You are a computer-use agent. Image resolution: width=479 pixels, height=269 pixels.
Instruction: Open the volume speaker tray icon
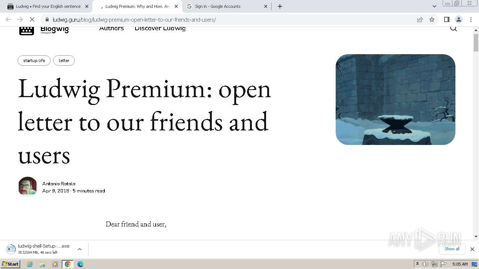point(425,264)
